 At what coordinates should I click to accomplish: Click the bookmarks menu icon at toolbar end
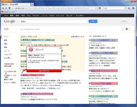click(133, 8)
